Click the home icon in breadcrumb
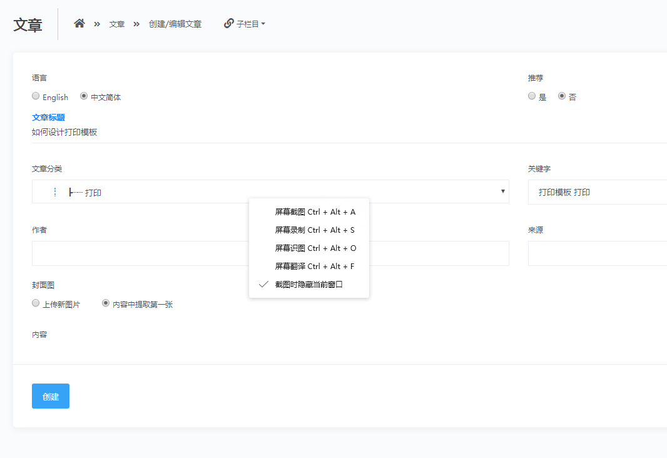 [x=79, y=24]
